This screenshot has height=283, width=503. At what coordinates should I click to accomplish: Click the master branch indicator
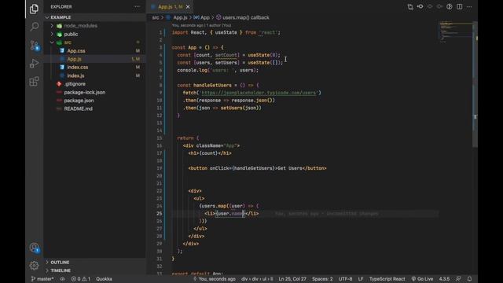point(42,279)
